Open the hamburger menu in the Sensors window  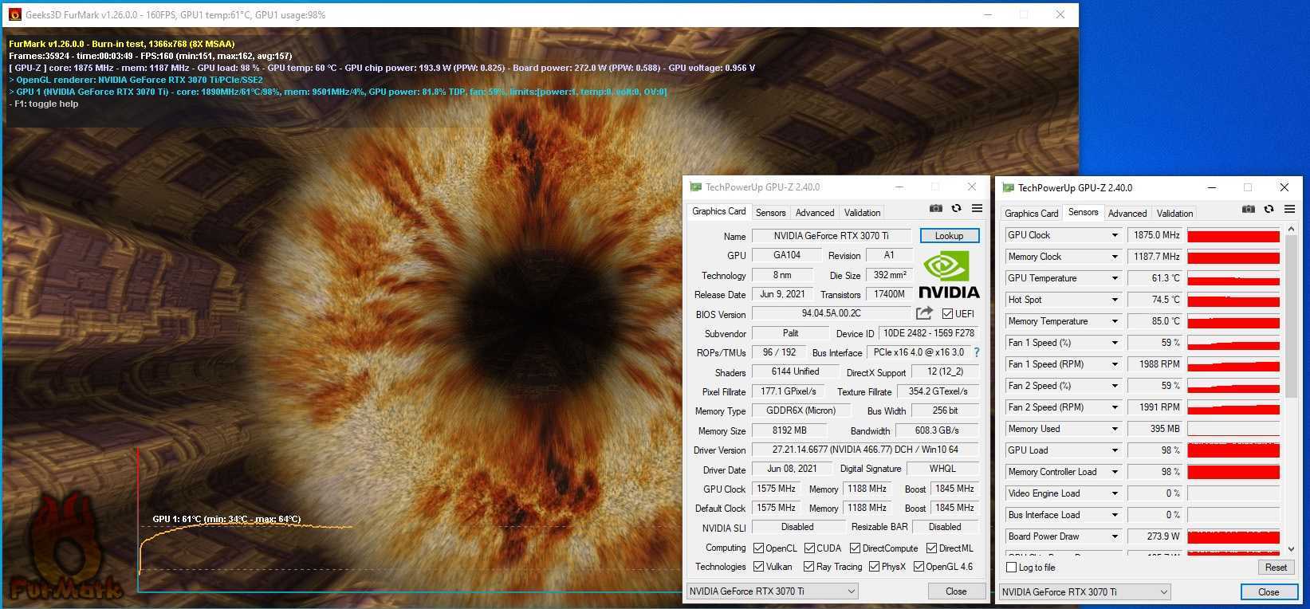pyautogui.click(x=1289, y=210)
